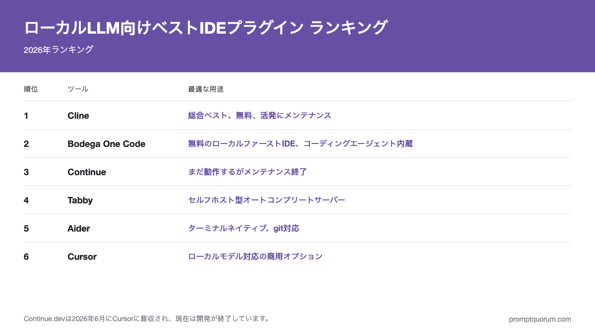Viewport: 595px width, 334px height.
Task: Click the Aider tool name
Action: pos(79,228)
